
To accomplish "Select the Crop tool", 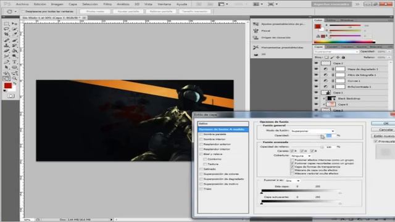I will click(7, 35).
